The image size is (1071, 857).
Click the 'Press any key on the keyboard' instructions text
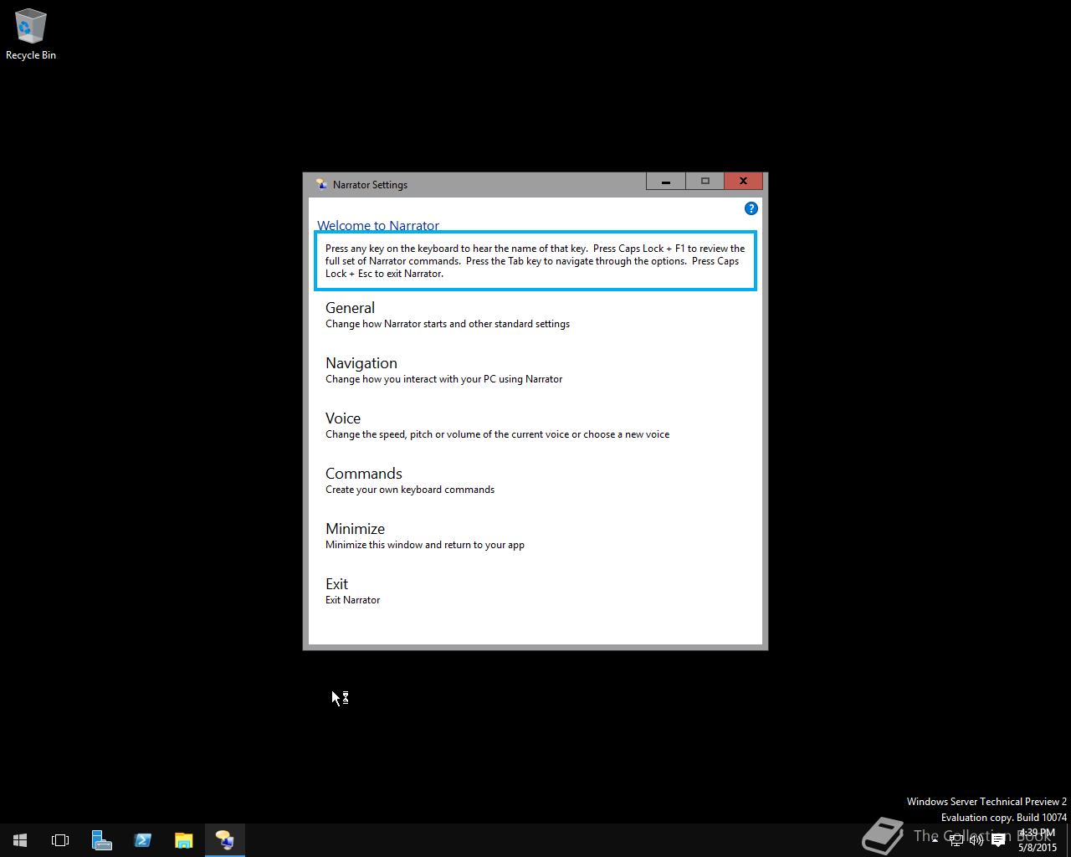[x=535, y=261]
